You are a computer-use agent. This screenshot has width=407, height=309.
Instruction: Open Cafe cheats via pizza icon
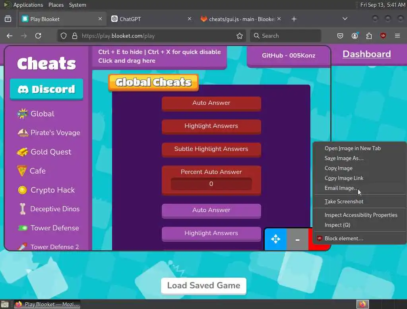tap(22, 171)
